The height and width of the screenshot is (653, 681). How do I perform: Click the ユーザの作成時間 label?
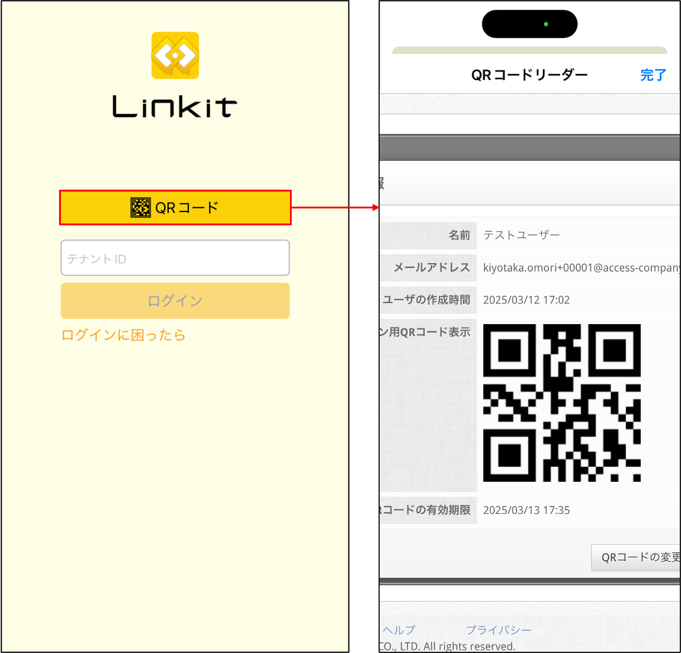tap(427, 299)
